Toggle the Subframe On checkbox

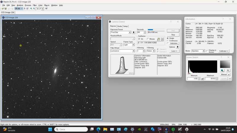tap(139, 39)
